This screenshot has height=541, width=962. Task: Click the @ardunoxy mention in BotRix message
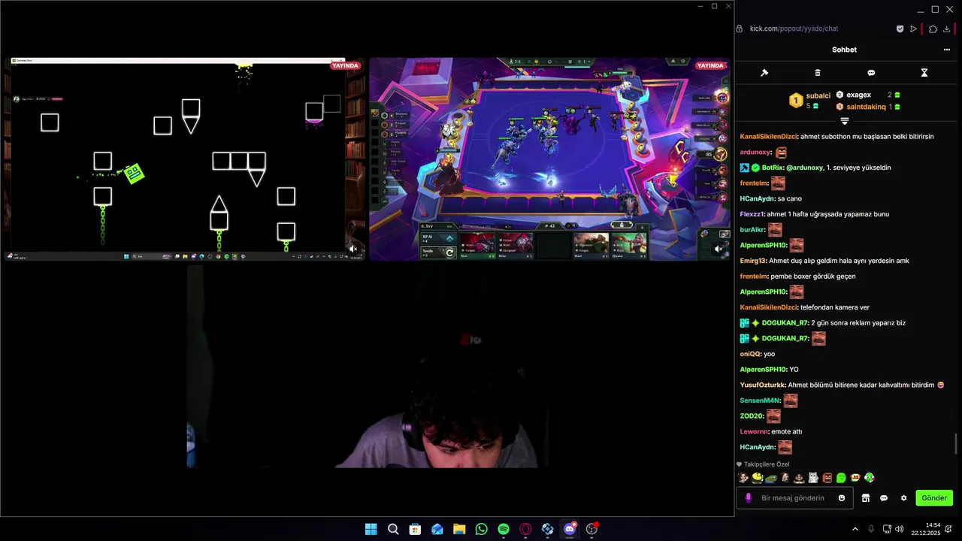click(x=804, y=168)
